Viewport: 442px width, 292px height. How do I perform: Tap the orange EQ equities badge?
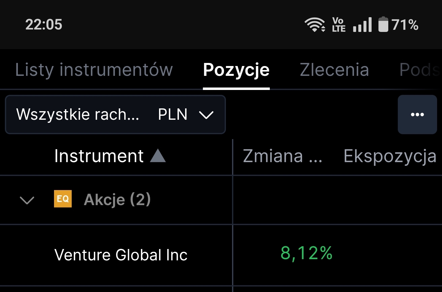click(x=63, y=199)
